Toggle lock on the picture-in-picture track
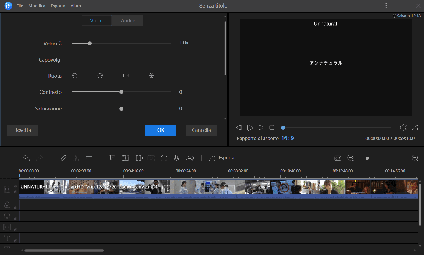The width and height of the screenshot is (424, 255). coord(15,229)
